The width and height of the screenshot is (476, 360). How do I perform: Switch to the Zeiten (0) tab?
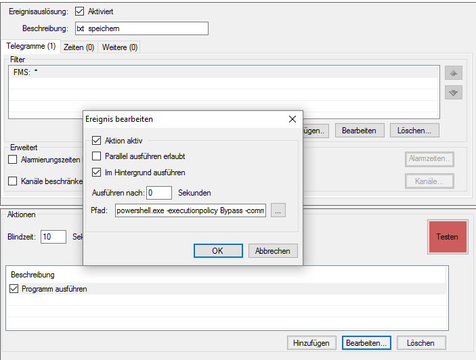[79, 47]
